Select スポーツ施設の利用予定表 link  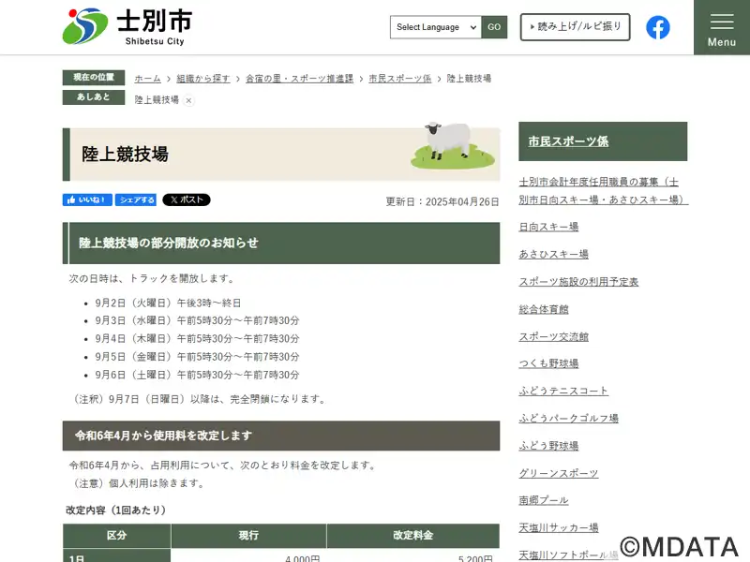pos(578,282)
